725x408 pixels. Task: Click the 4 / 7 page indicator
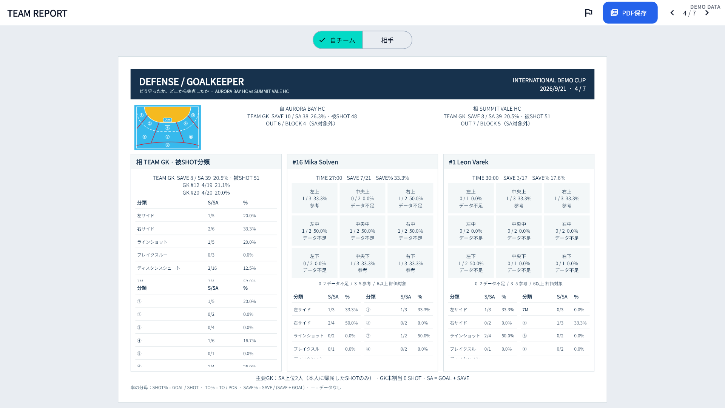coord(689,13)
